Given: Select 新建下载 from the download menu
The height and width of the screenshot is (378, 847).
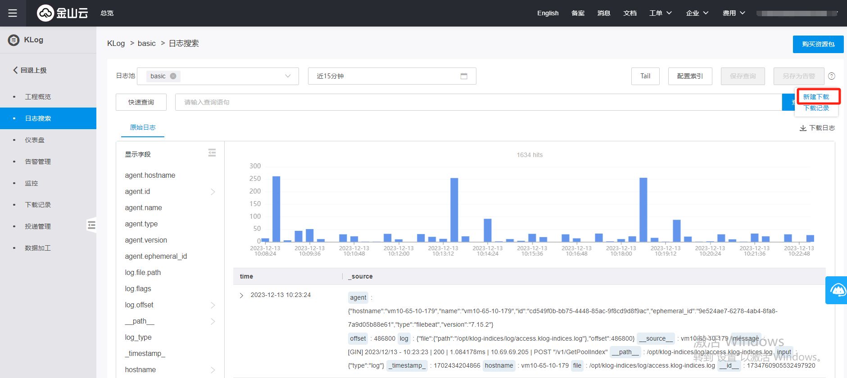Looking at the screenshot, I should (816, 97).
